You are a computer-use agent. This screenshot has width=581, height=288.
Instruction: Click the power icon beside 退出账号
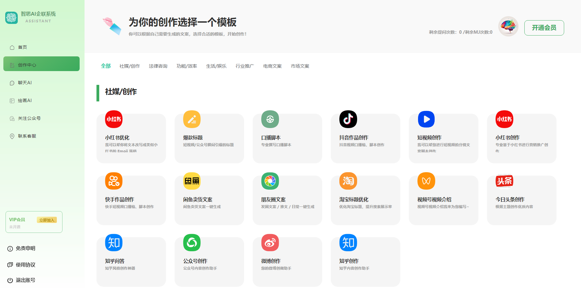tap(10, 280)
